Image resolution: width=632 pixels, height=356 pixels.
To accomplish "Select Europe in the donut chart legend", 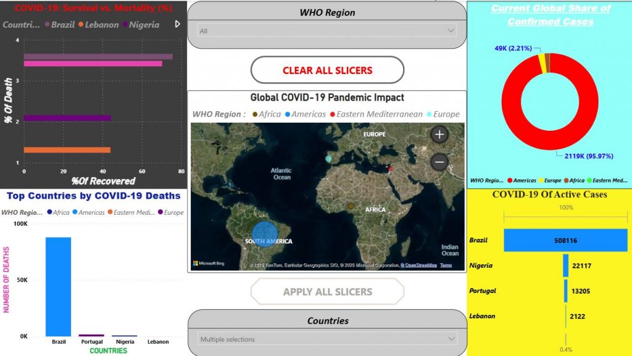I will click(550, 180).
